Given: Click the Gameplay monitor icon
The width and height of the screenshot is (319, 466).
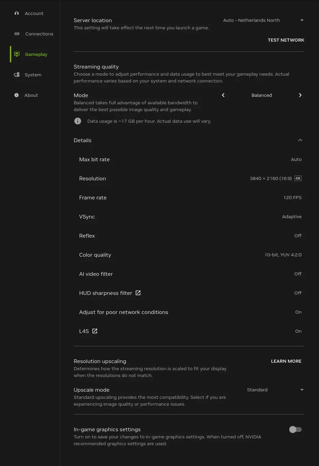Looking at the screenshot, I should pos(17,54).
